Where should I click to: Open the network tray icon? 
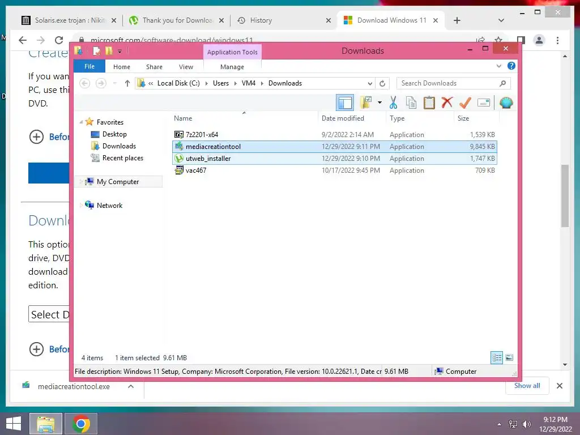coord(513,424)
